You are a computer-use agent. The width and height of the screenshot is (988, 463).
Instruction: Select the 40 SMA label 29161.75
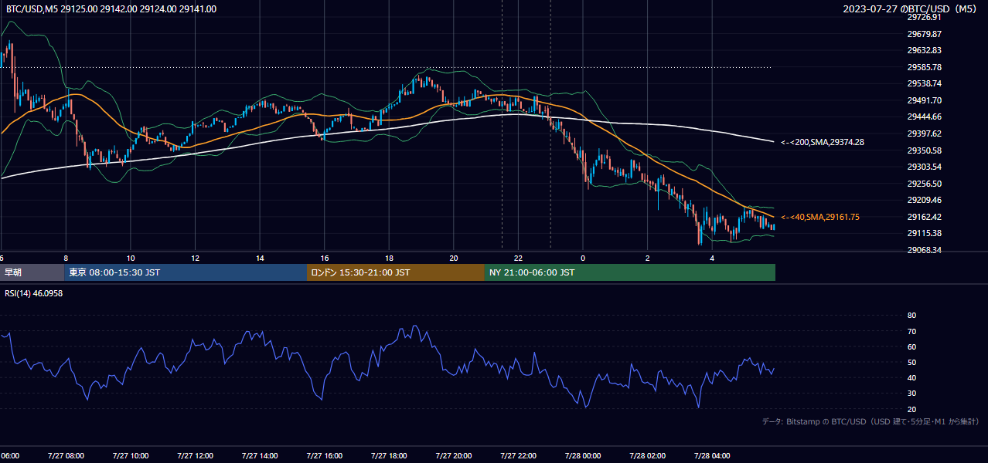click(x=819, y=217)
